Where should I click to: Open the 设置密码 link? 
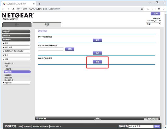8,75
